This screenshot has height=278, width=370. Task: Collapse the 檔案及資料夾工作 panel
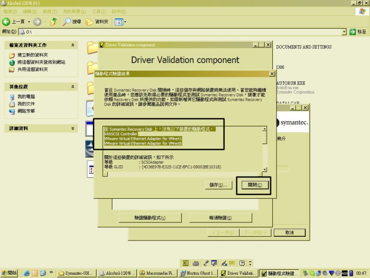(73, 45)
